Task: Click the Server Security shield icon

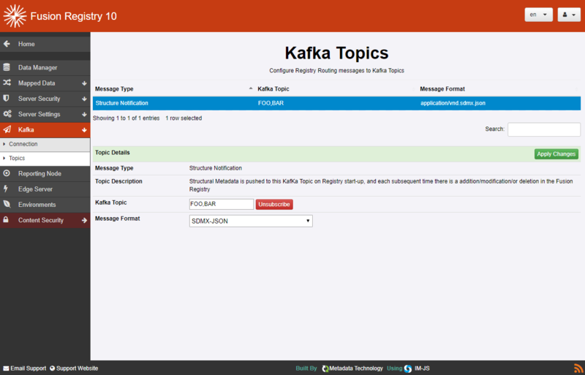Action: 7,99
